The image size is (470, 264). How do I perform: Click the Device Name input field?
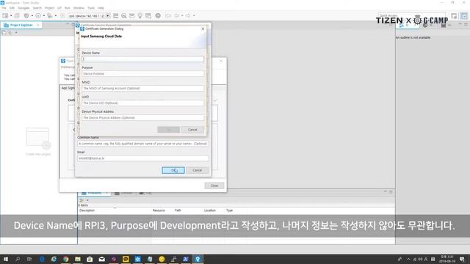[143, 59]
